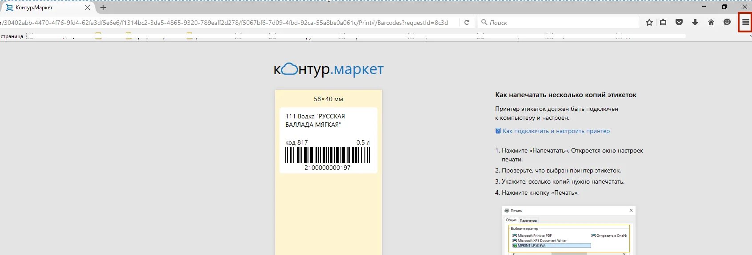
Task: Click the 'страница' bookmark toolbar item
Action: 12,36
